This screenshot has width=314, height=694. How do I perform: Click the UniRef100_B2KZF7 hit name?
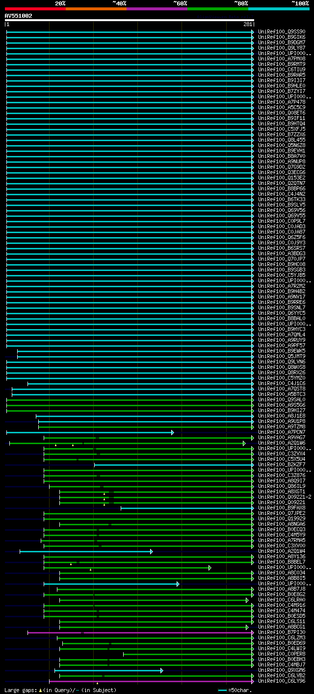coord(282,465)
